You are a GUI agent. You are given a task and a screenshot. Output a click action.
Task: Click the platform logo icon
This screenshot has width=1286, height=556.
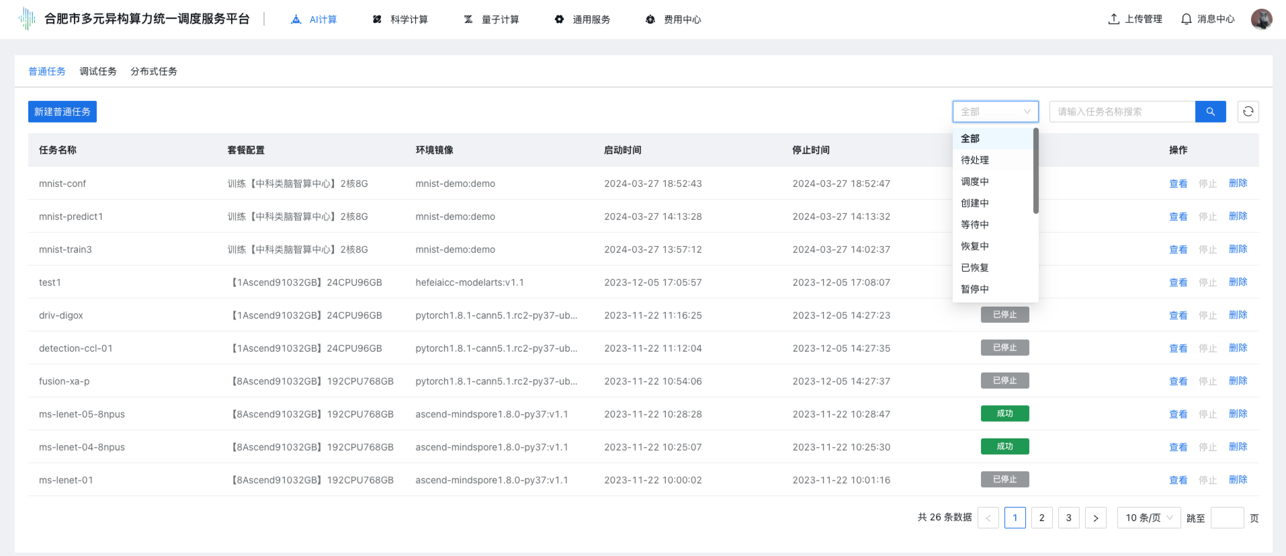[27, 19]
